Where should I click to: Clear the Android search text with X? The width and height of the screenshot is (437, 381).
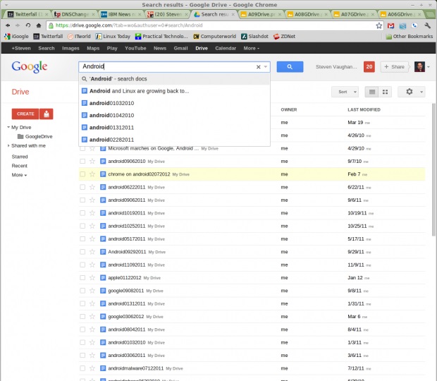pos(259,67)
